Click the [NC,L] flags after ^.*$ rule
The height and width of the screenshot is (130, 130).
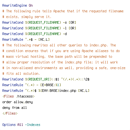point(44,39)
